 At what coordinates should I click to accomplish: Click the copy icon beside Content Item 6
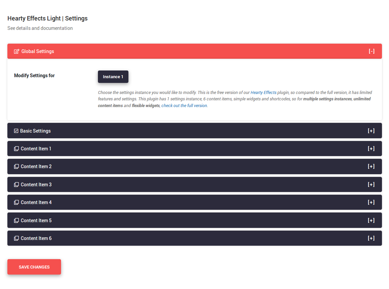16,238
